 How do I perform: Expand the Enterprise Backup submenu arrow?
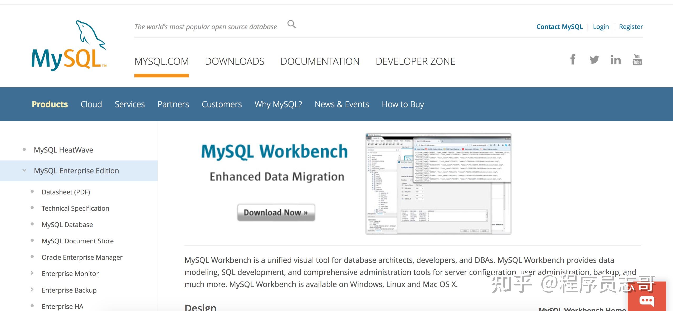coord(32,289)
